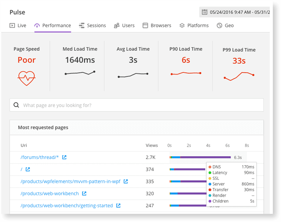Screen dimensions: 281x222
Task: Open the date range picker
Action: [234, 12]
